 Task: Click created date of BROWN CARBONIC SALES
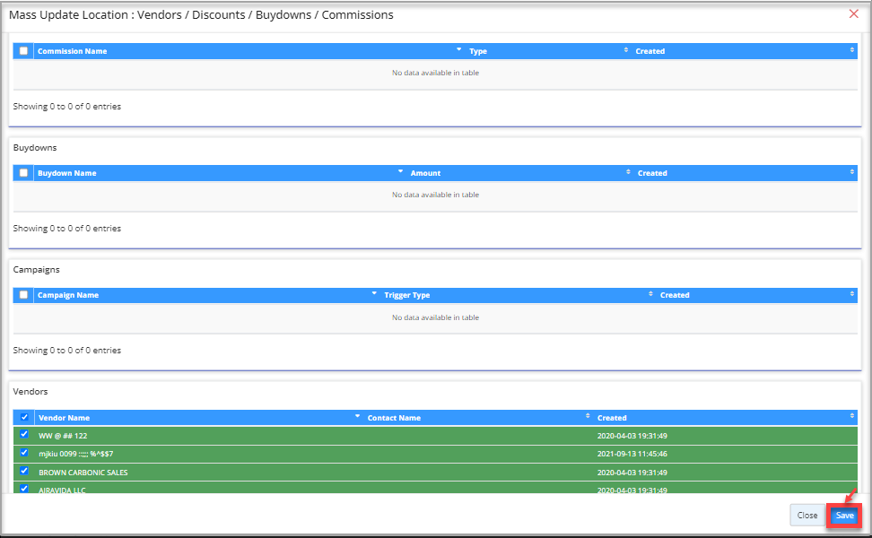click(x=632, y=473)
